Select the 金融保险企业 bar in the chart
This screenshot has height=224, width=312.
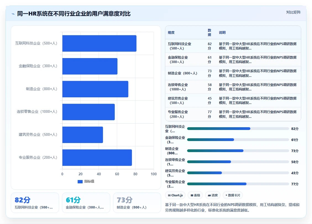(90, 66)
